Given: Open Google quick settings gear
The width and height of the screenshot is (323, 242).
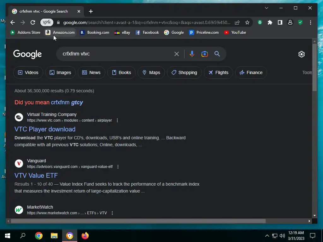Looking at the screenshot, I should tap(301, 54).
